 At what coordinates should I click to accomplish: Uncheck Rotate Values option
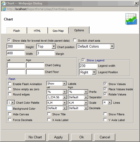105,94
